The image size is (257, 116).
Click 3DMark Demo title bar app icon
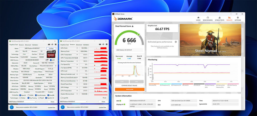pos(113,14)
